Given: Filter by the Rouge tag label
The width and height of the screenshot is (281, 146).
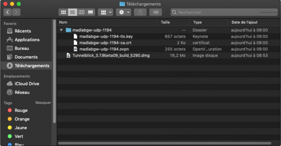Looking at the screenshot, I should point(21,110).
